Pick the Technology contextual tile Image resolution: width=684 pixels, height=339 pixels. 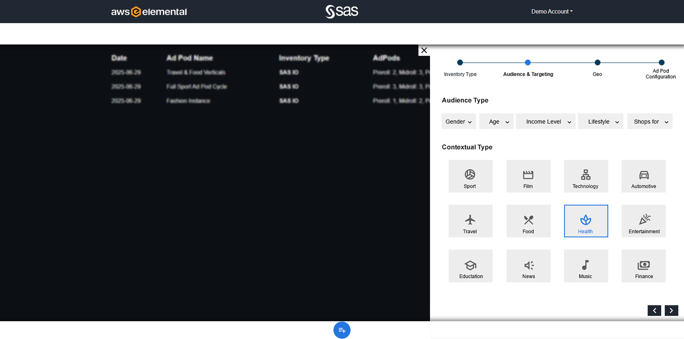(x=586, y=176)
